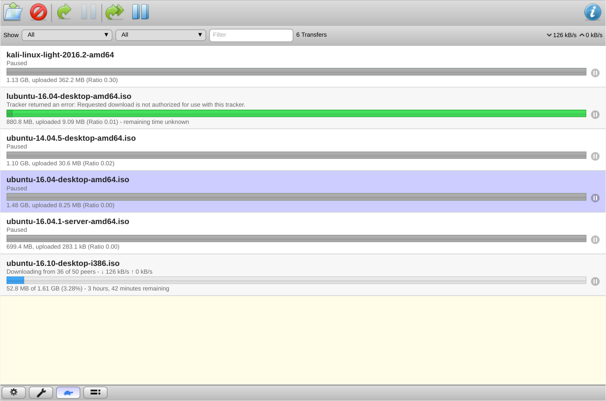Click the pause button on kali-linux torrent
606x401 pixels.
[x=595, y=73]
